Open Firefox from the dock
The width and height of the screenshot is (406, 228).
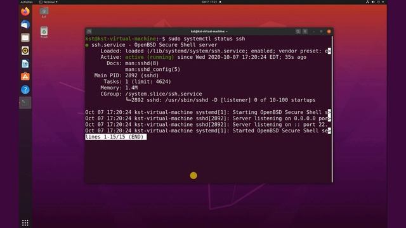[x=25, y=11]
